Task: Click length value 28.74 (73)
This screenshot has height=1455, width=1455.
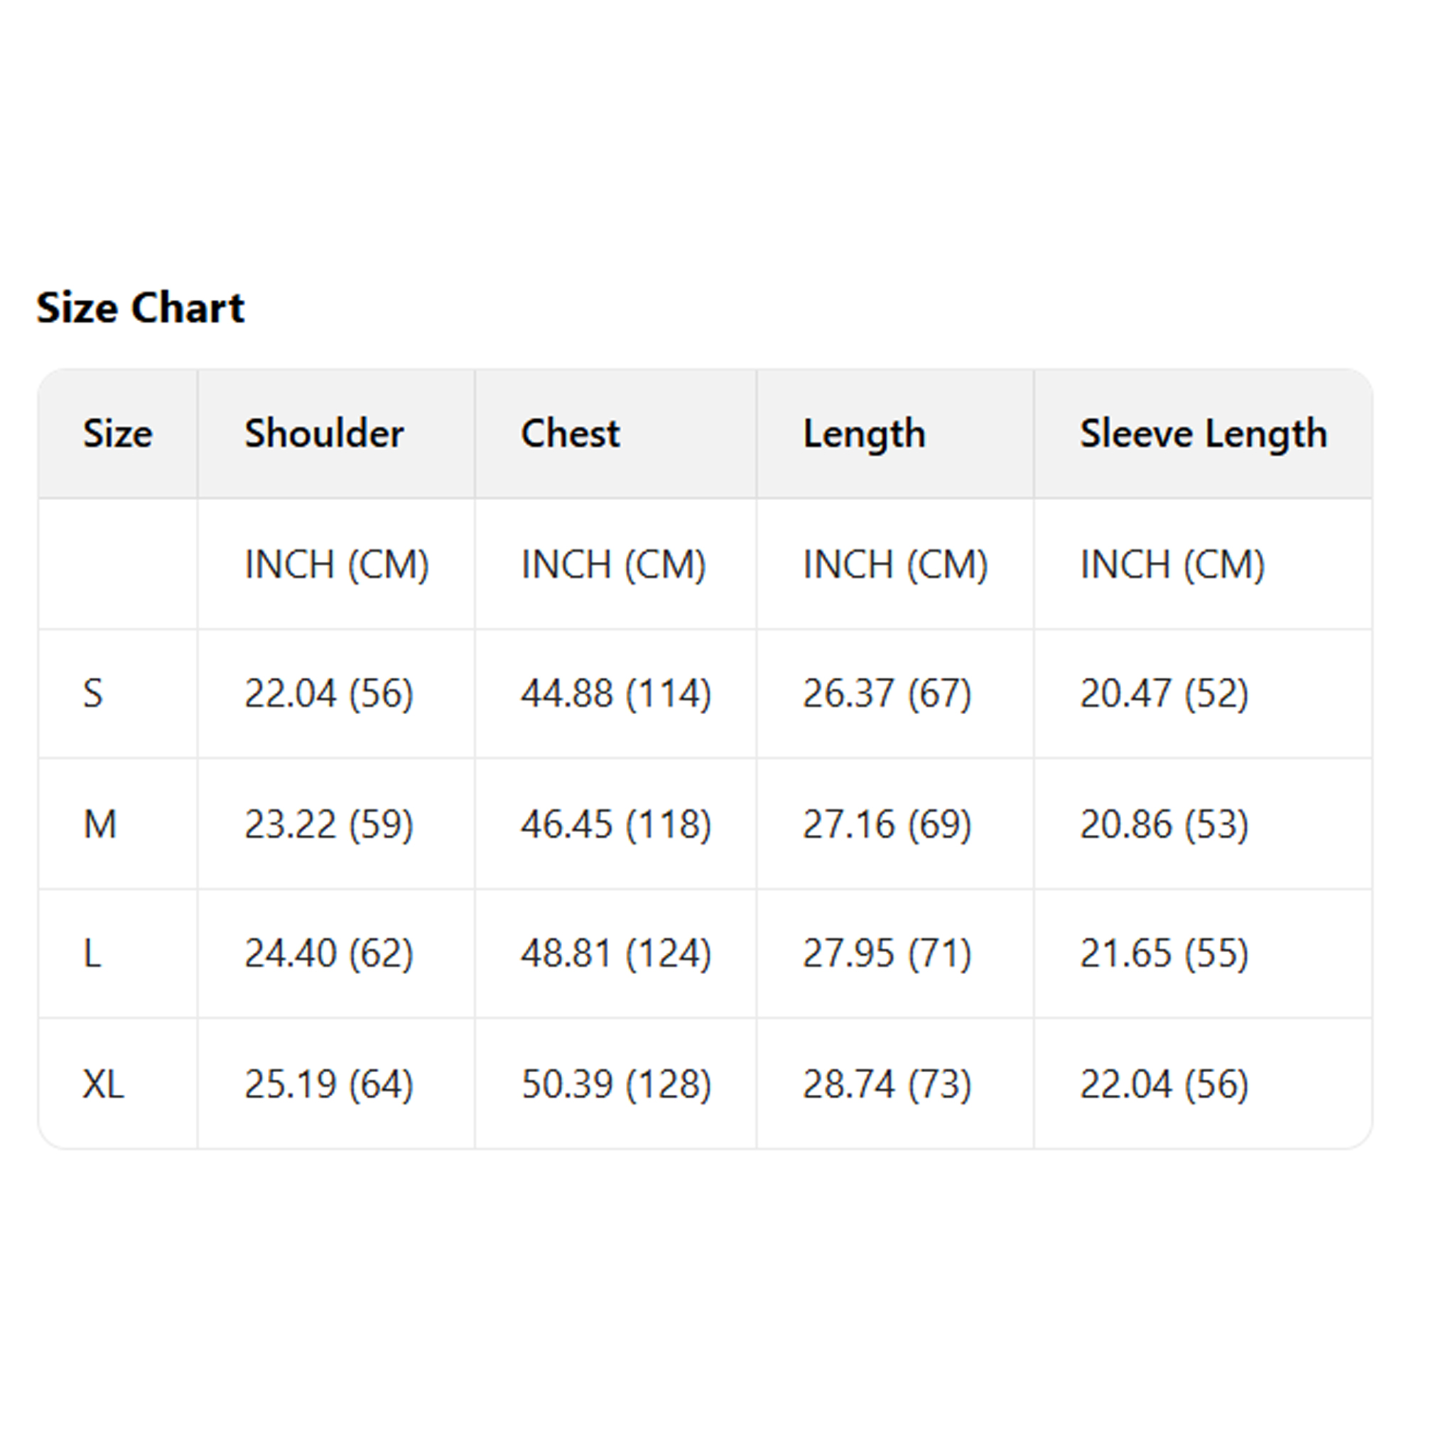Action: pyautogui.click(x=887, y=1084)
